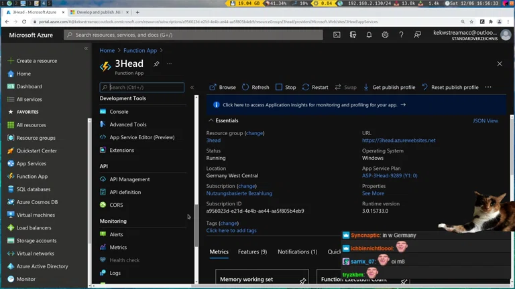Pin 3Head to dashboard
The height and width of the screenshot is (289, 515).
pos(156,64)
